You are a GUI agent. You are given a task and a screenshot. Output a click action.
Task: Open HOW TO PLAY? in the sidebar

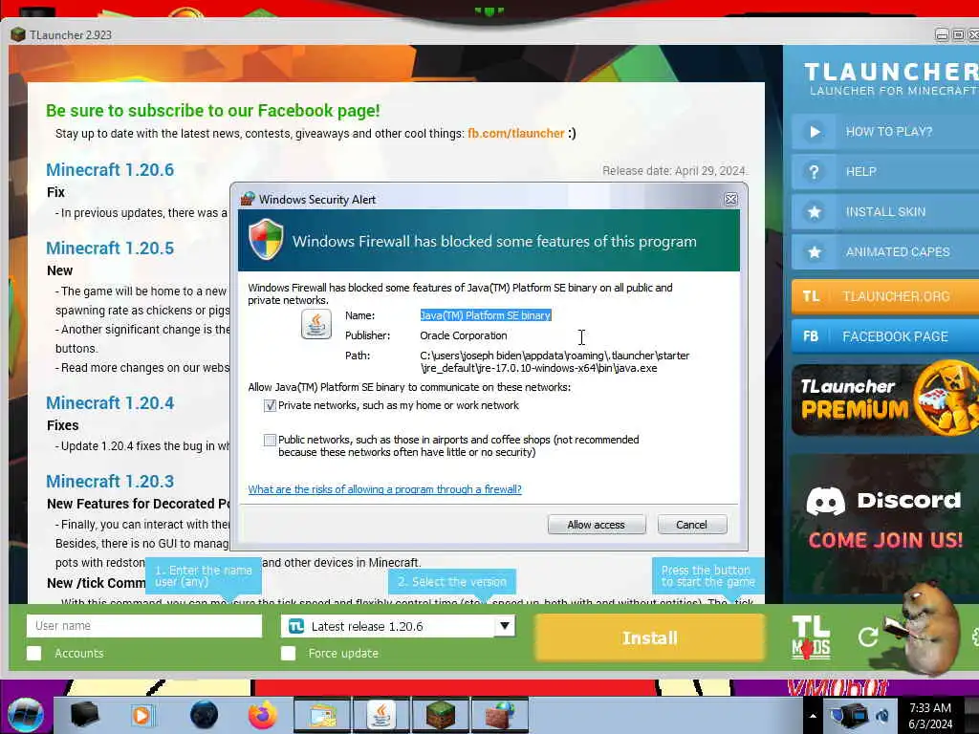click(x=885, y=132)
